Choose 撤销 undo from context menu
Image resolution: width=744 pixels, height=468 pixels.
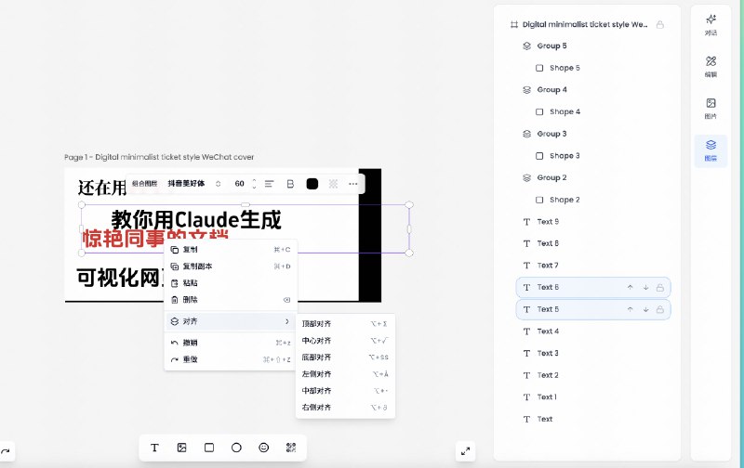point(231,343)
